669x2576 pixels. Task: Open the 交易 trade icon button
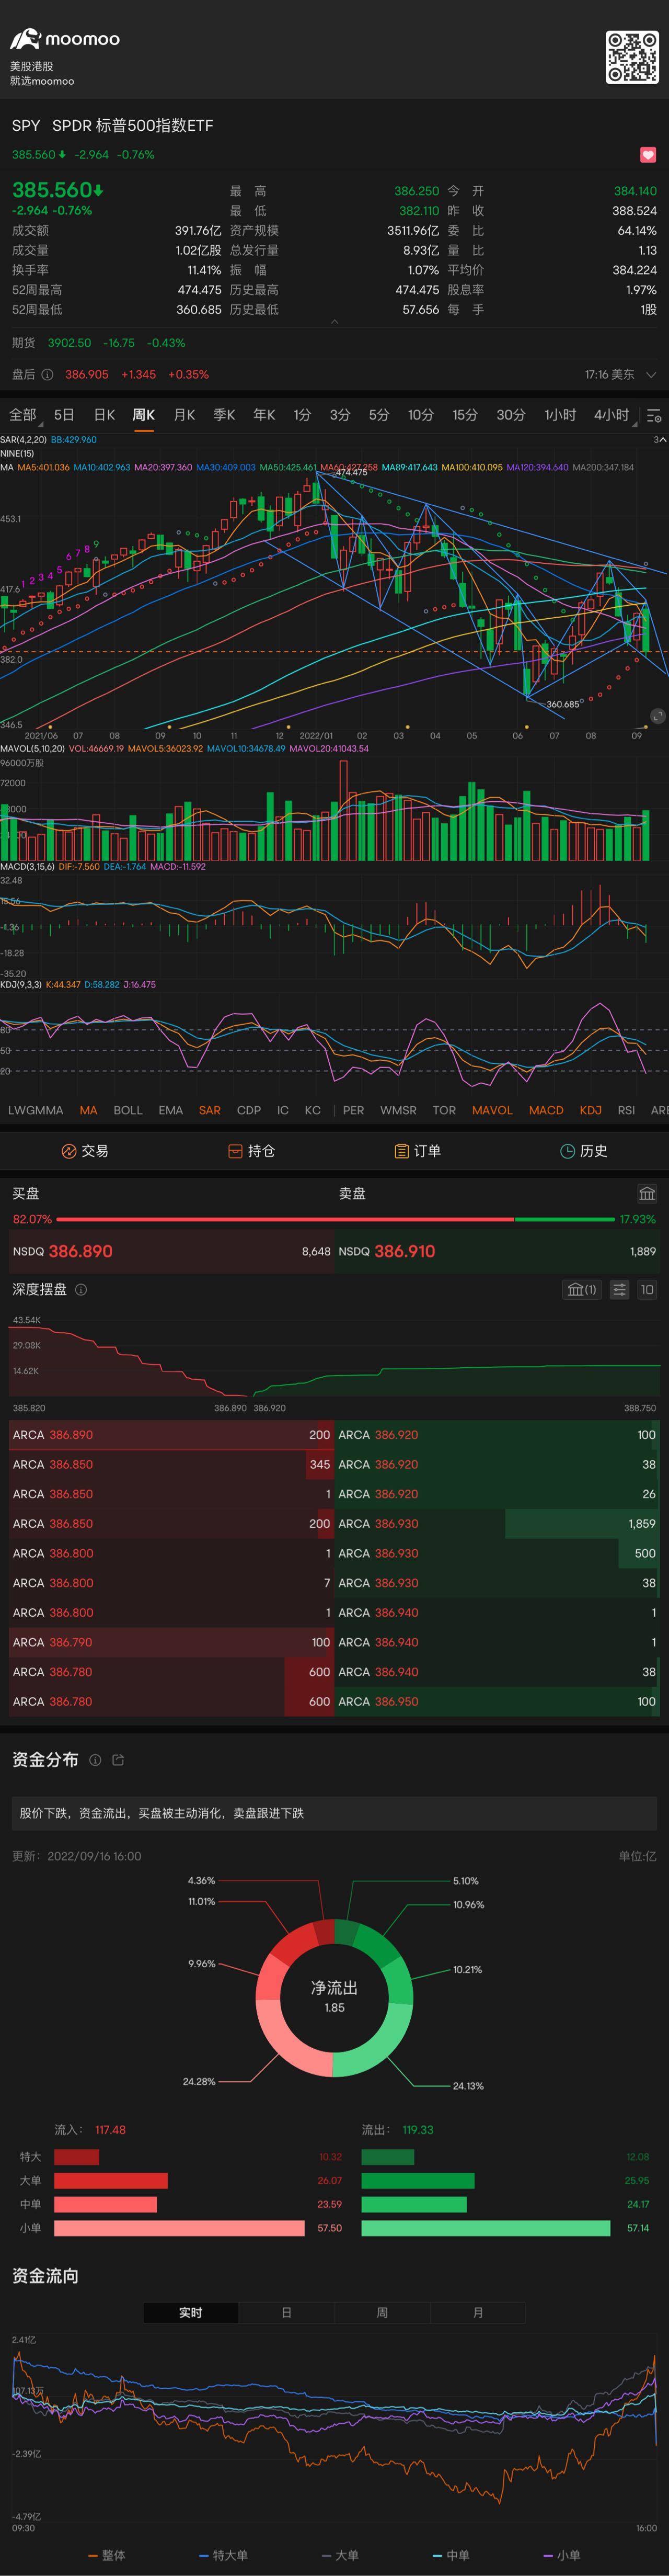(x=84, y=1151)
